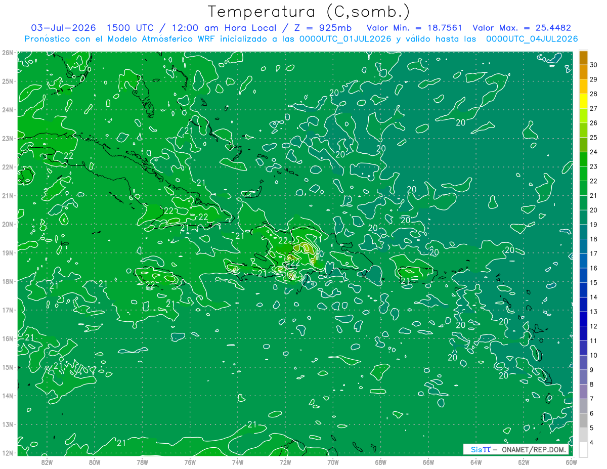This screenshot has width=607, height=469.
Task: Click the color scale label '27'
Action: 594,108
